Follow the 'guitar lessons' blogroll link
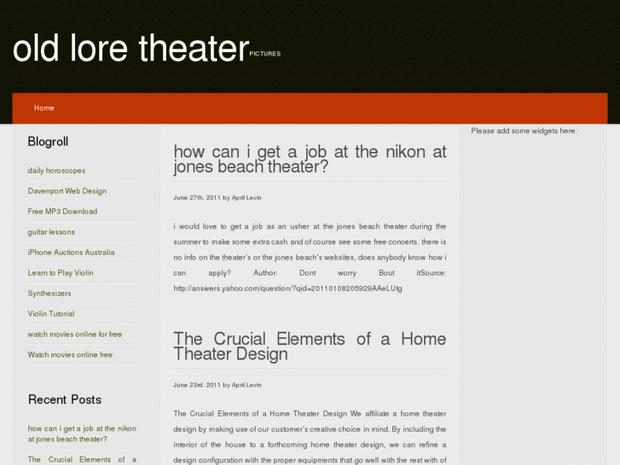 pos(51,232)
